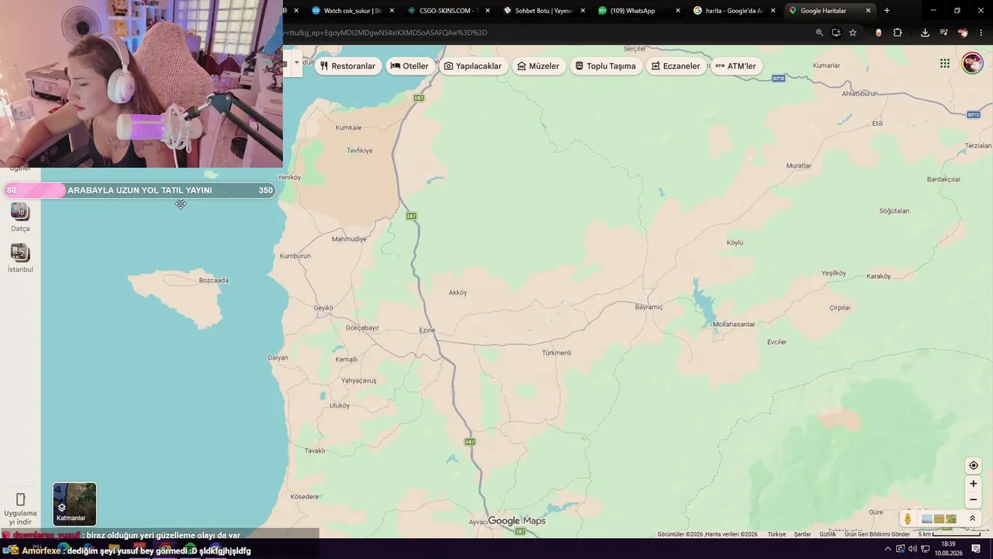Close the Google Haritalar tab
Image resolution: width=993 pixels, height=559 pixels.
[868, 11]
